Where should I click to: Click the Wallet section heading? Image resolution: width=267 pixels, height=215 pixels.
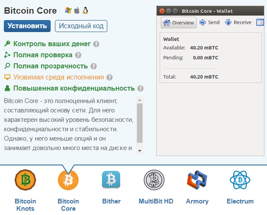point(171,39)
